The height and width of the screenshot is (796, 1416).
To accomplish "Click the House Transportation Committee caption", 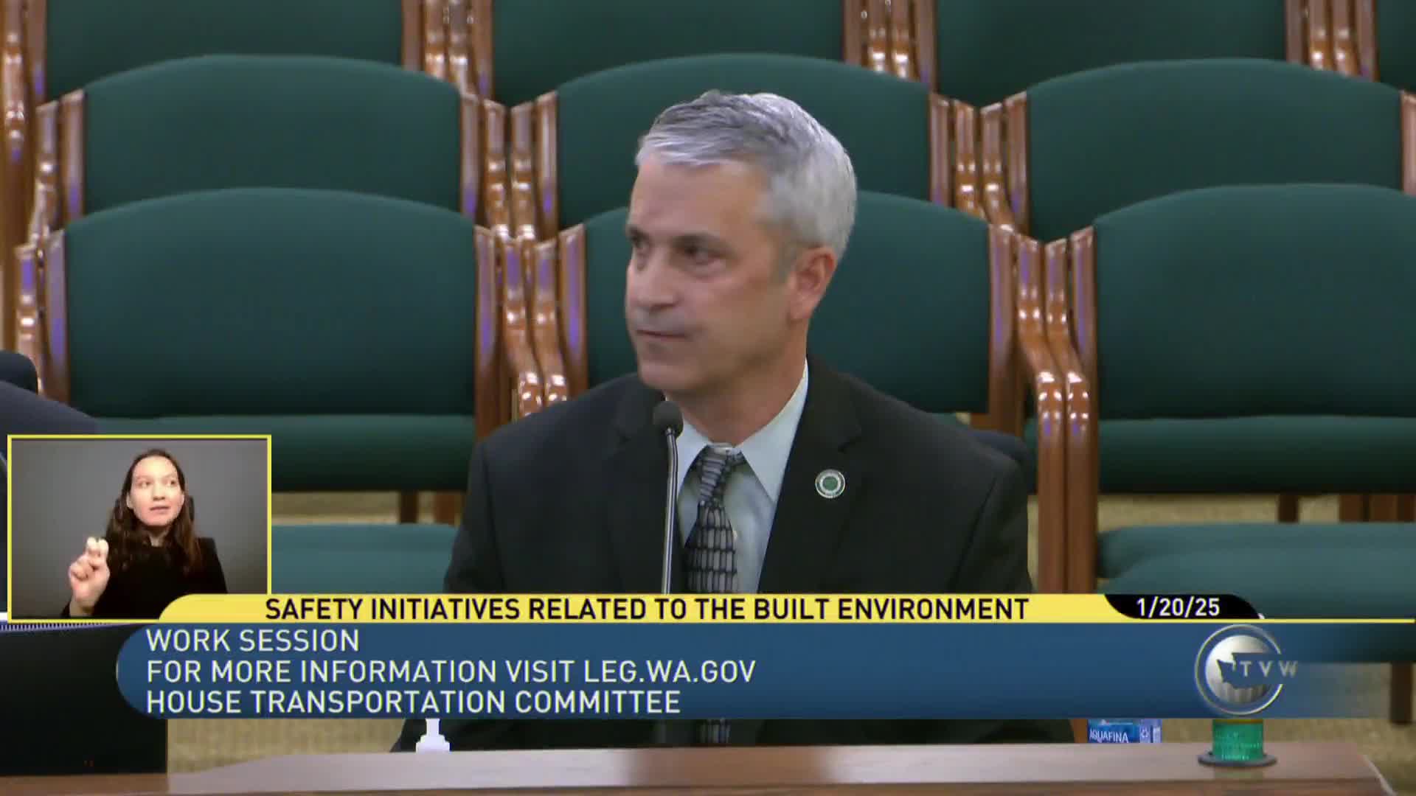I will point(413,702).
